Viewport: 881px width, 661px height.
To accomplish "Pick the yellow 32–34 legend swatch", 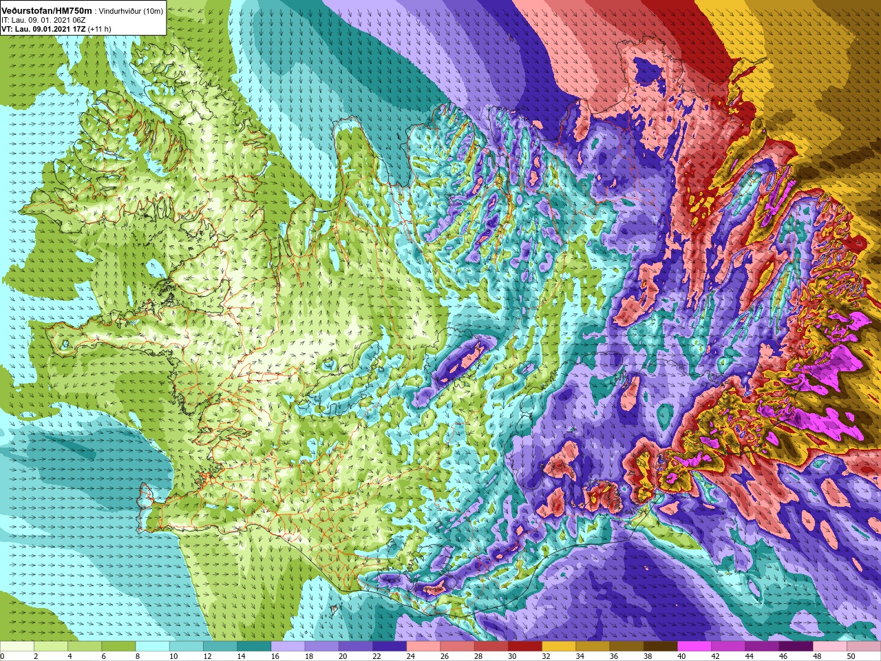I will point(559,645).
